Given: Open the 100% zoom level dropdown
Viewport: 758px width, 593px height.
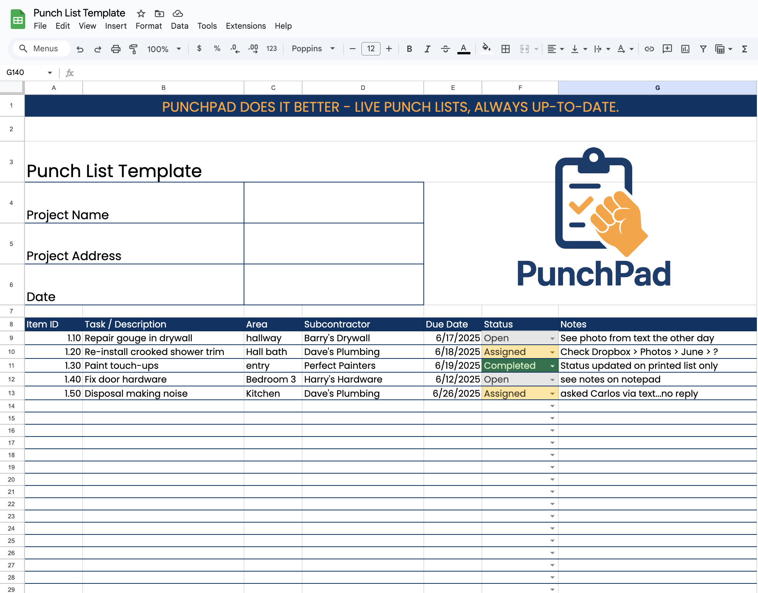Looking at the screenshot, I should [179, 49].
